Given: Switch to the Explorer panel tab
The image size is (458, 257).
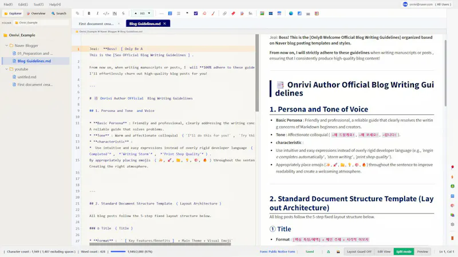Looking at the screenshot, I should (13, 13).
